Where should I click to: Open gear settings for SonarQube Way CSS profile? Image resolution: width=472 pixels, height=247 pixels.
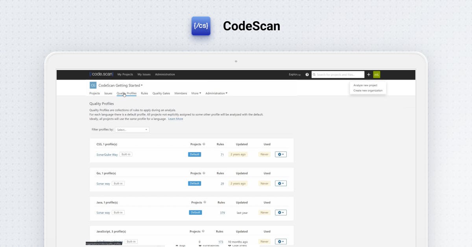tap(280, 154)
